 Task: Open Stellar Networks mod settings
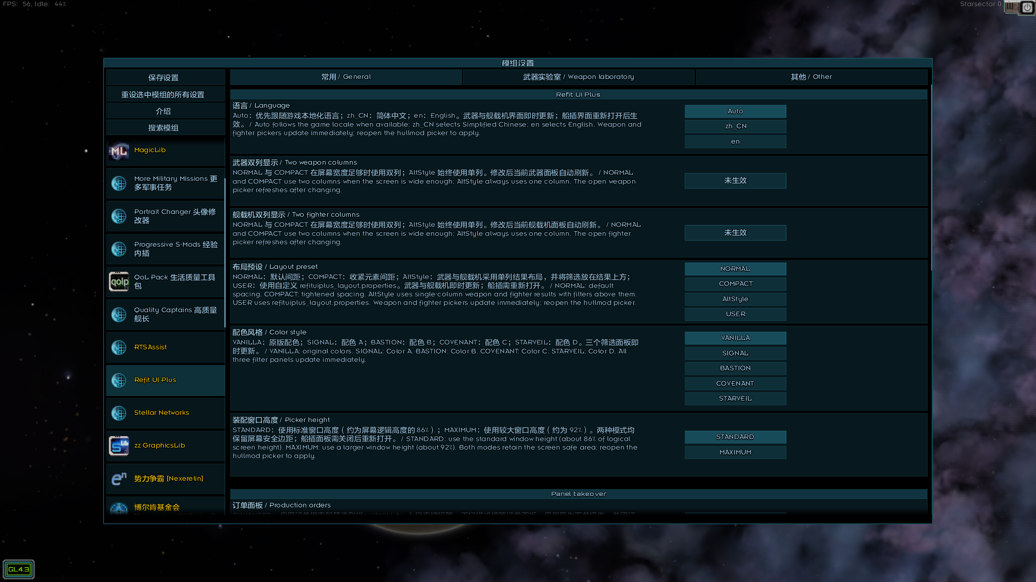point(166,413)
